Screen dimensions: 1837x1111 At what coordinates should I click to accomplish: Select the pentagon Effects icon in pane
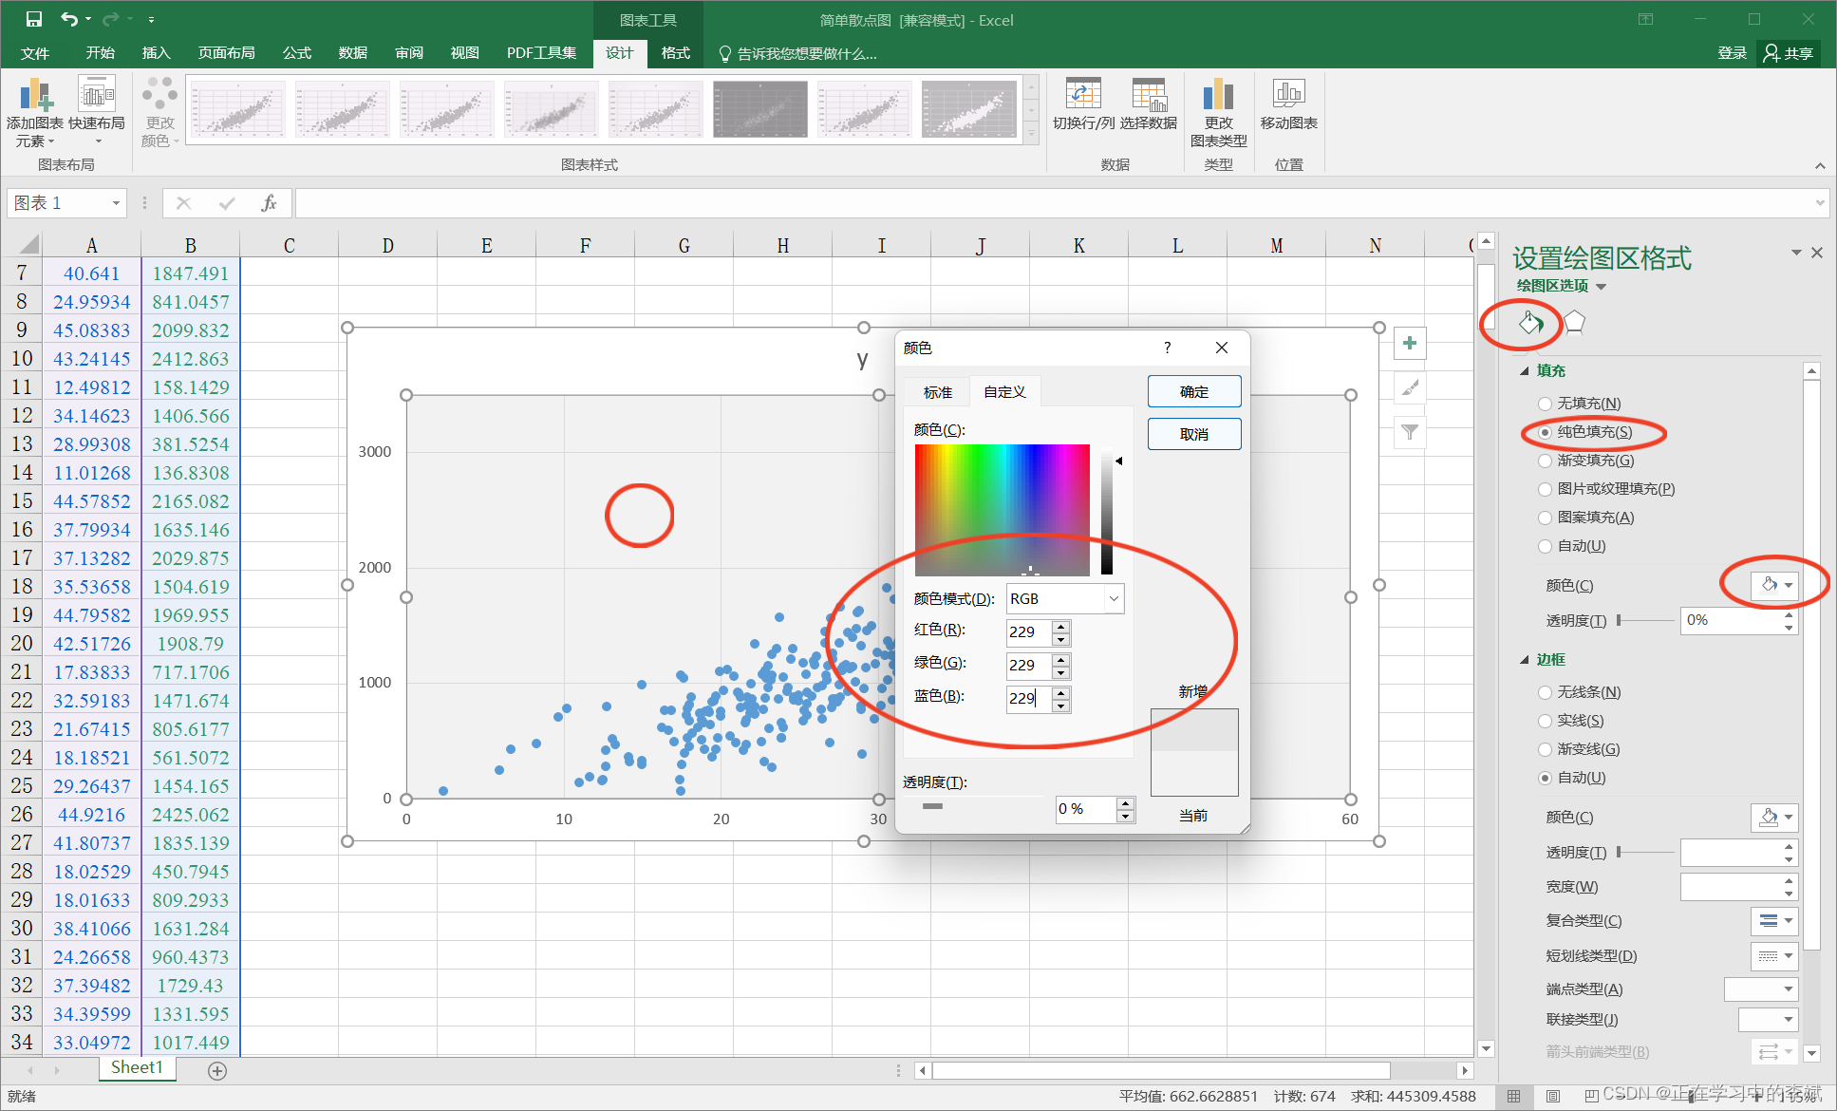click(1574, 324)
